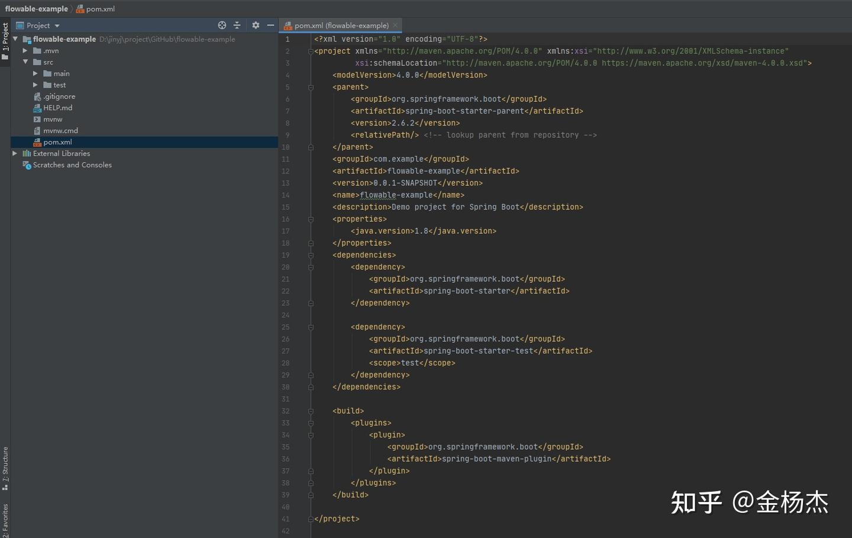
Task: Toggle fold marker at build tag line
Action: point(311,411)
